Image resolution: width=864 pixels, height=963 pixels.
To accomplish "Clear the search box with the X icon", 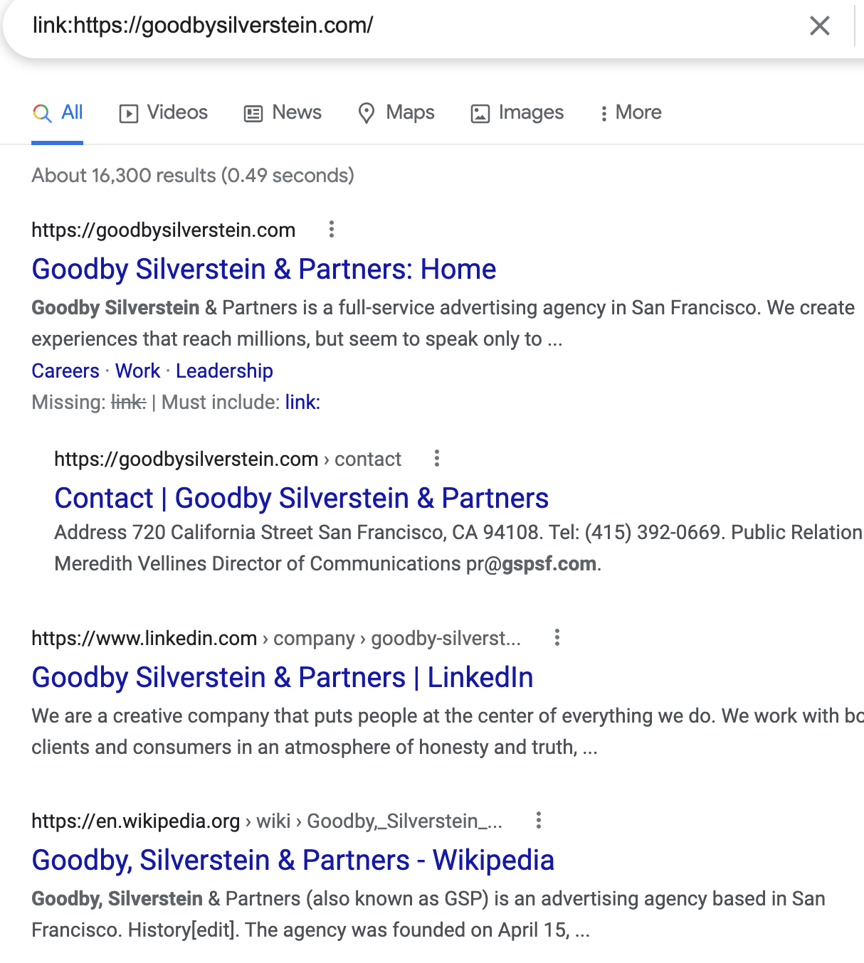I will [820, 26].
